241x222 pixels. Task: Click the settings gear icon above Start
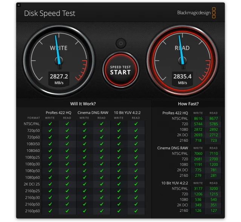tap(121, 43)
